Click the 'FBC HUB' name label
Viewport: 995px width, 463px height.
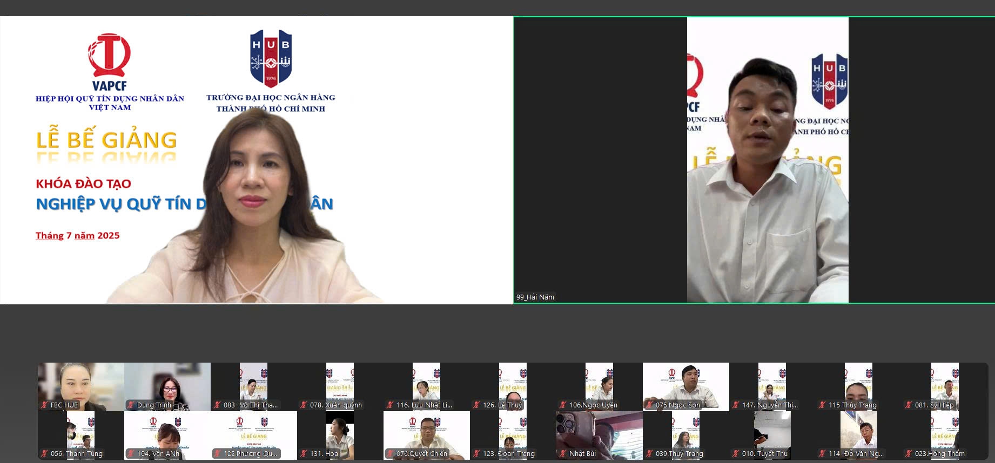click(x=64, y=405)
